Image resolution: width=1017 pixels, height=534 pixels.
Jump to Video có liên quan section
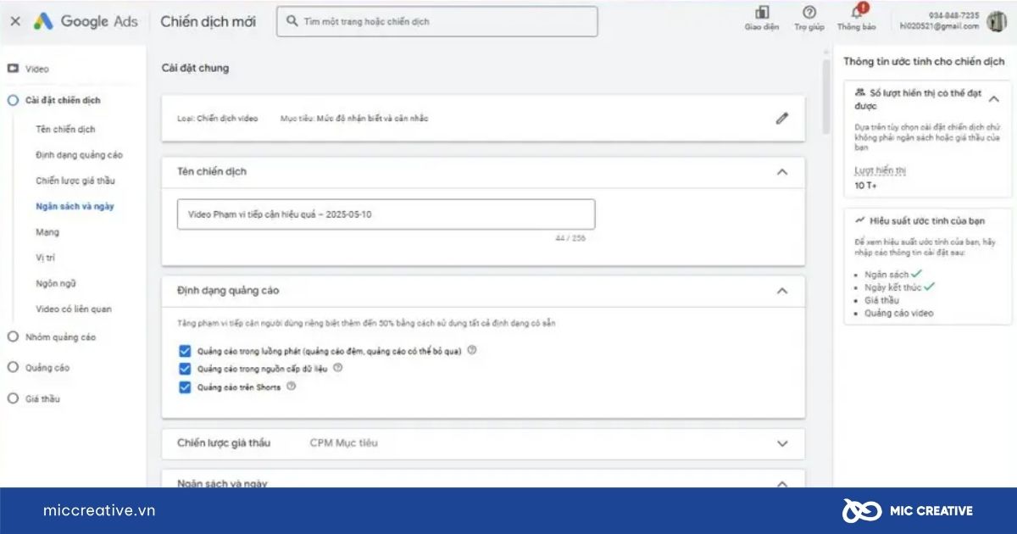(x=73, y=309)
